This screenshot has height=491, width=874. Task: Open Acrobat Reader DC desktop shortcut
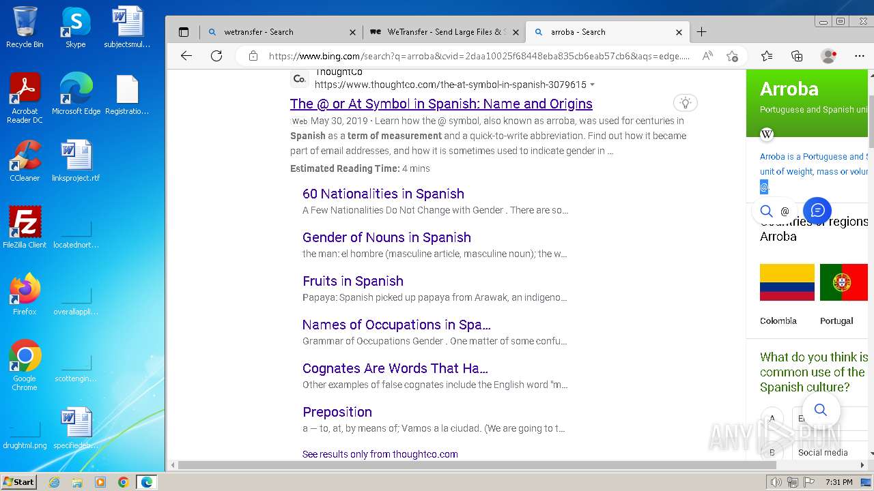pos(25,98)
